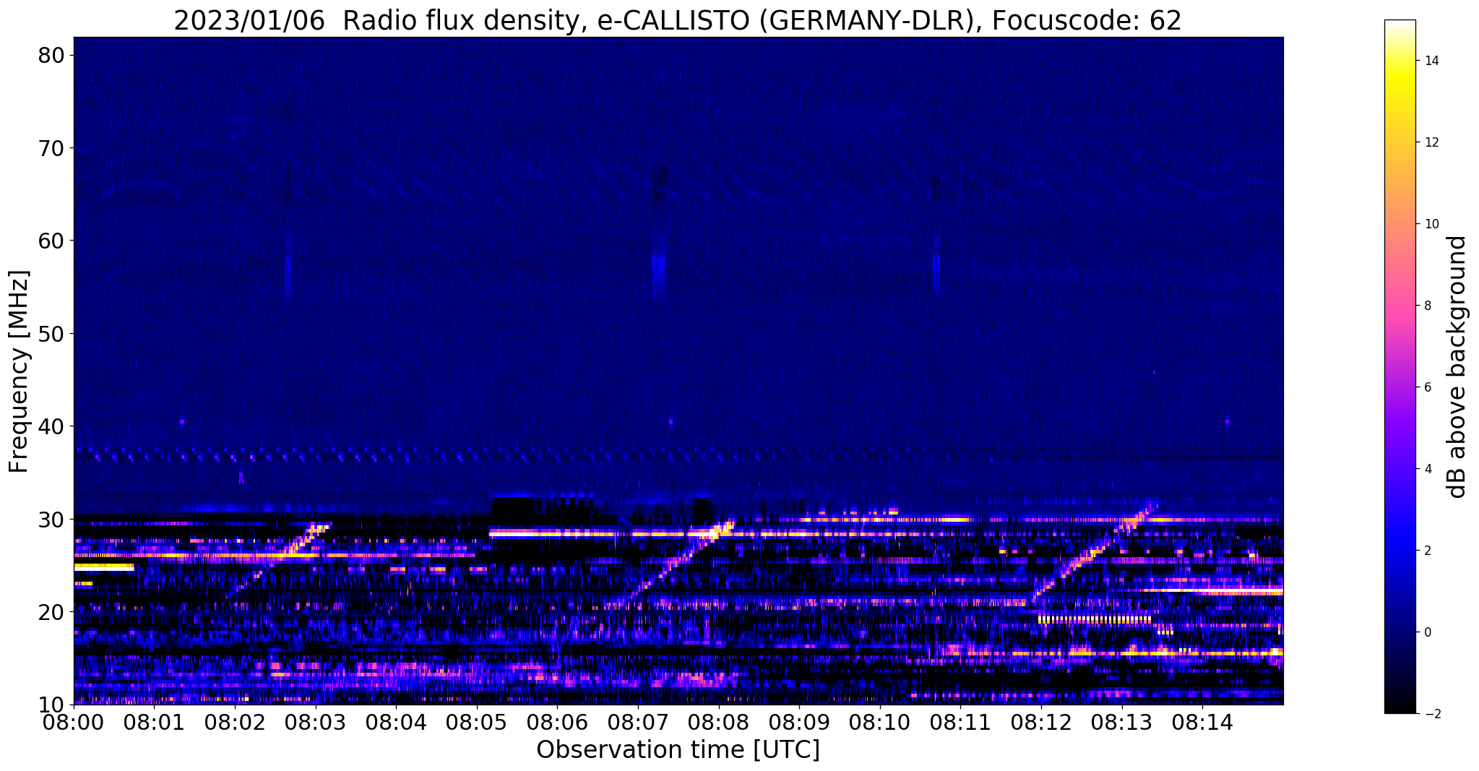Click the 08:14 time tick label
Viewport: 1479px width, 771px height.
point(1202,722)
